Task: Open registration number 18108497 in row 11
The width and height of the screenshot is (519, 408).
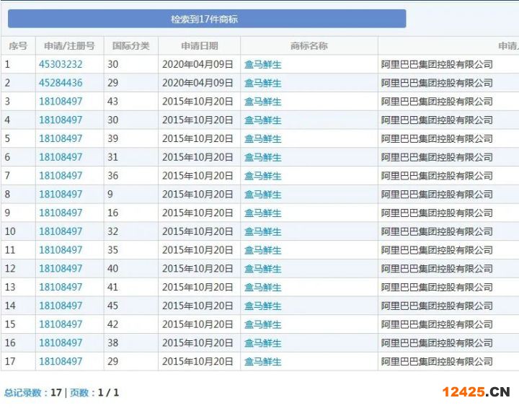Action: tap(61, 250)
